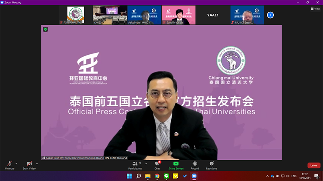
Task: Click the green Share Screen button
Action: 176,165
